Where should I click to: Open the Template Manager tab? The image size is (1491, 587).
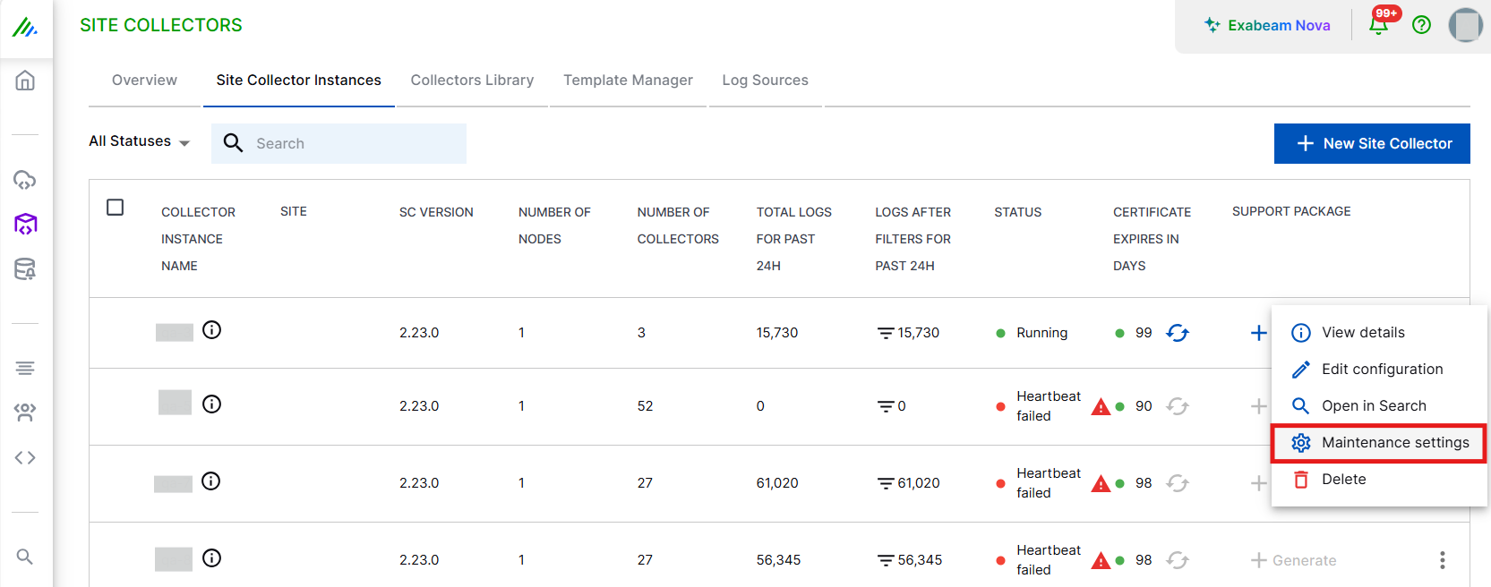tap(628, 81)
